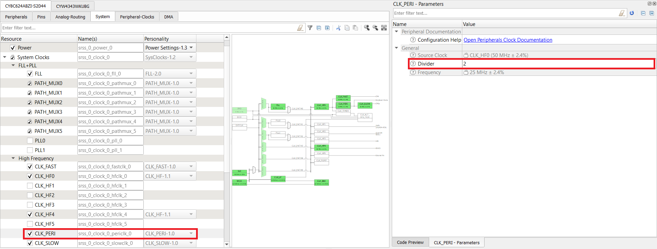Switch to the DMA tab
The image size is (657, 249).
[169, 17]
